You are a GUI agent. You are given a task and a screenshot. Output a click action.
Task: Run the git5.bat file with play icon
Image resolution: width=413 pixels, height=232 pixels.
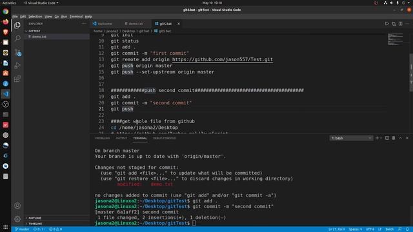click(x=387, y=24)
